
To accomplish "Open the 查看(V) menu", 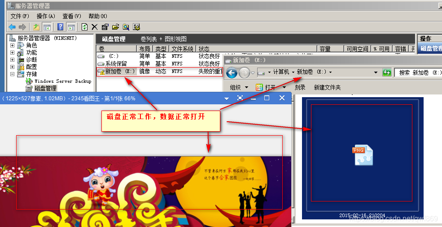I will tap(72, 16).
